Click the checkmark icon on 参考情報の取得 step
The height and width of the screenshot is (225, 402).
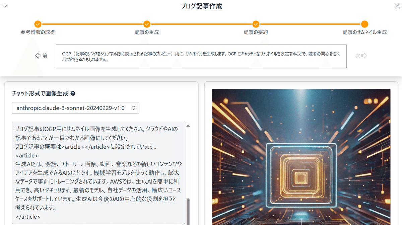[x=38, y=24]
